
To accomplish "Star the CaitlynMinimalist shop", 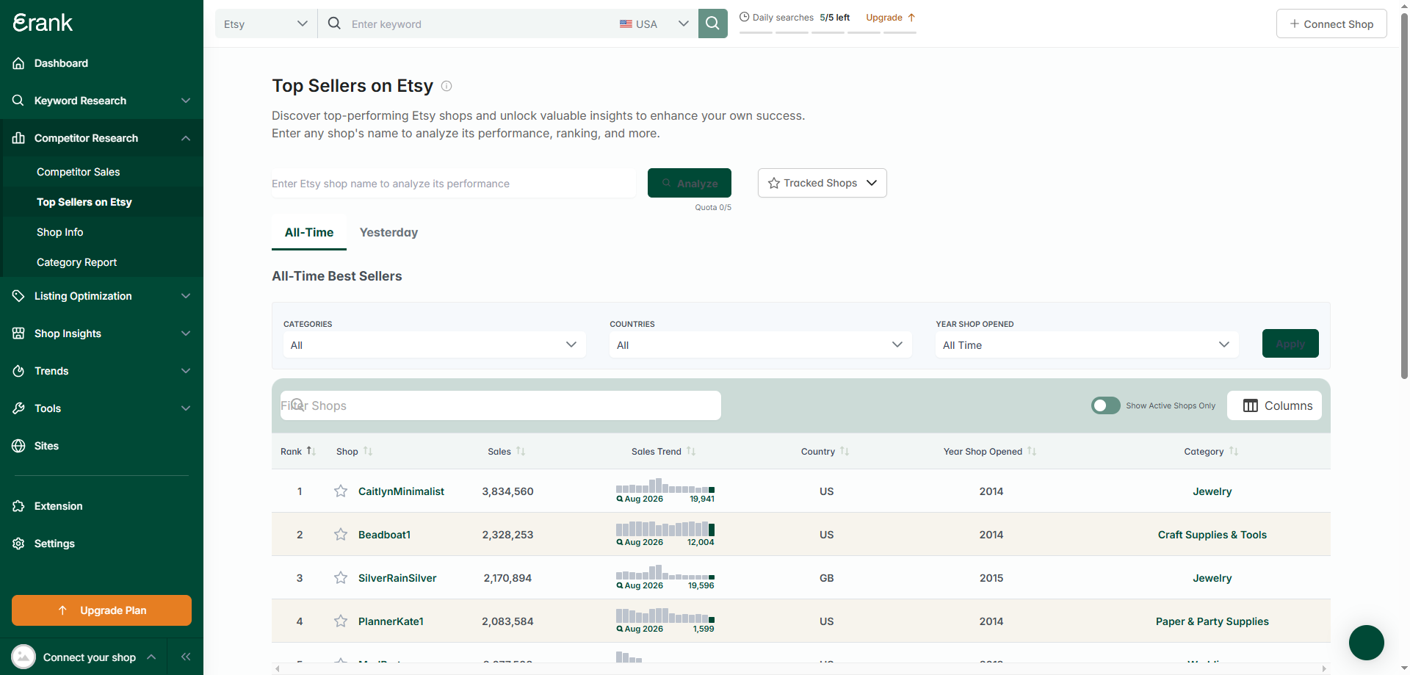I will point(341,491).
